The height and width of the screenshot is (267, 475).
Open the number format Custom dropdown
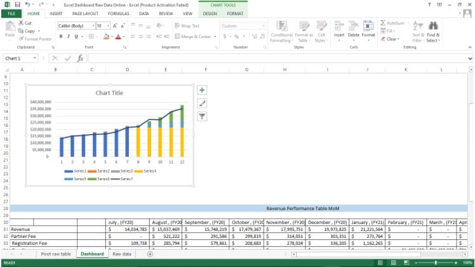pos(264,26)
